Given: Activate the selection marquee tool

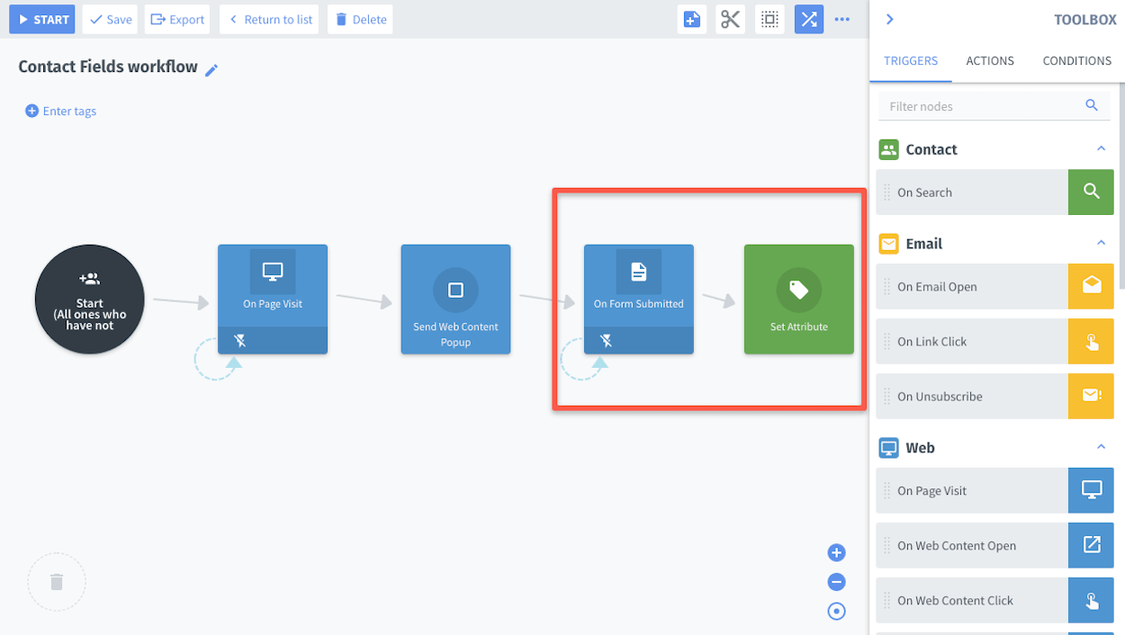Looking at the screenshot, I should [x=769, y=19].
